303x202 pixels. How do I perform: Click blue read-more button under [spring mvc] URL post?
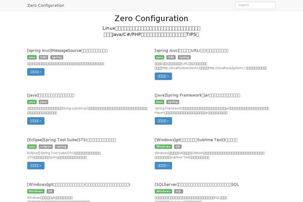(x=163, y=76)
